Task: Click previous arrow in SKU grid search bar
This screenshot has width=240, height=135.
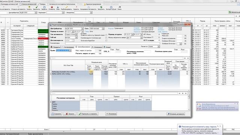Action: pos(185,58)
